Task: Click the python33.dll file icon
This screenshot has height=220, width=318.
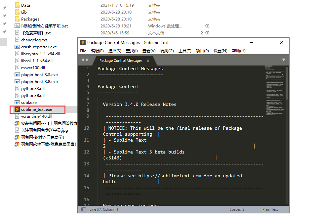Action: [17, 88]
